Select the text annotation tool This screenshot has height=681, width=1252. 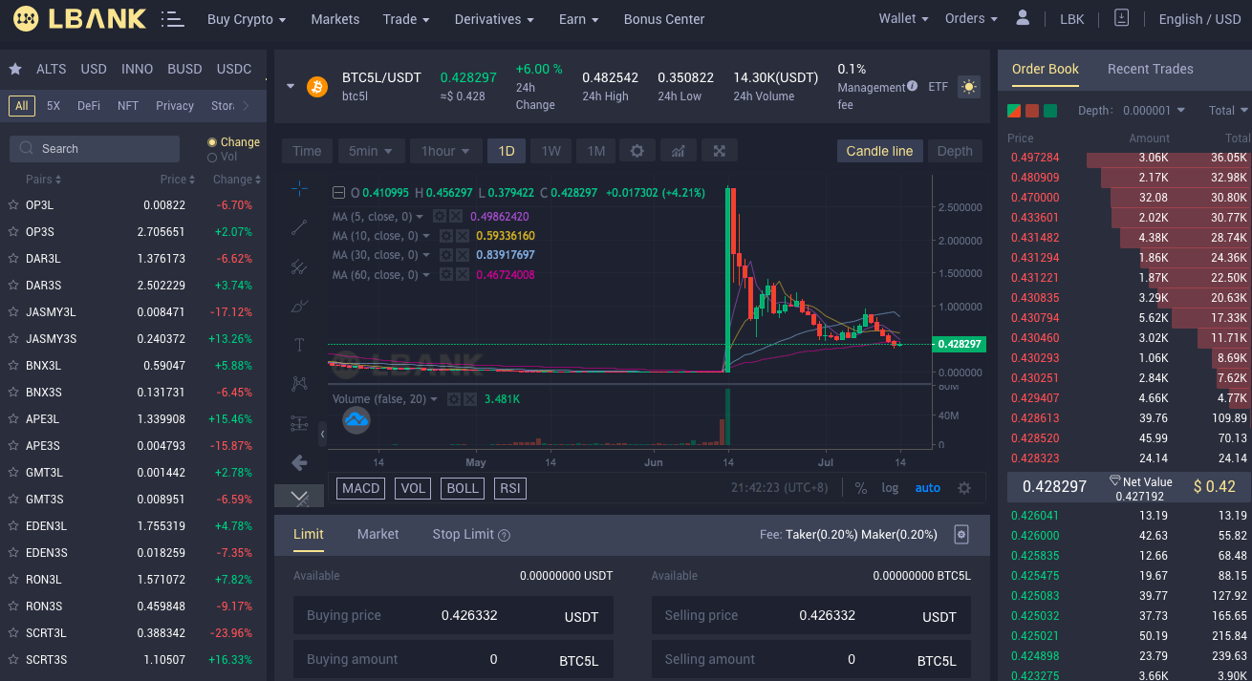[299, 345]
